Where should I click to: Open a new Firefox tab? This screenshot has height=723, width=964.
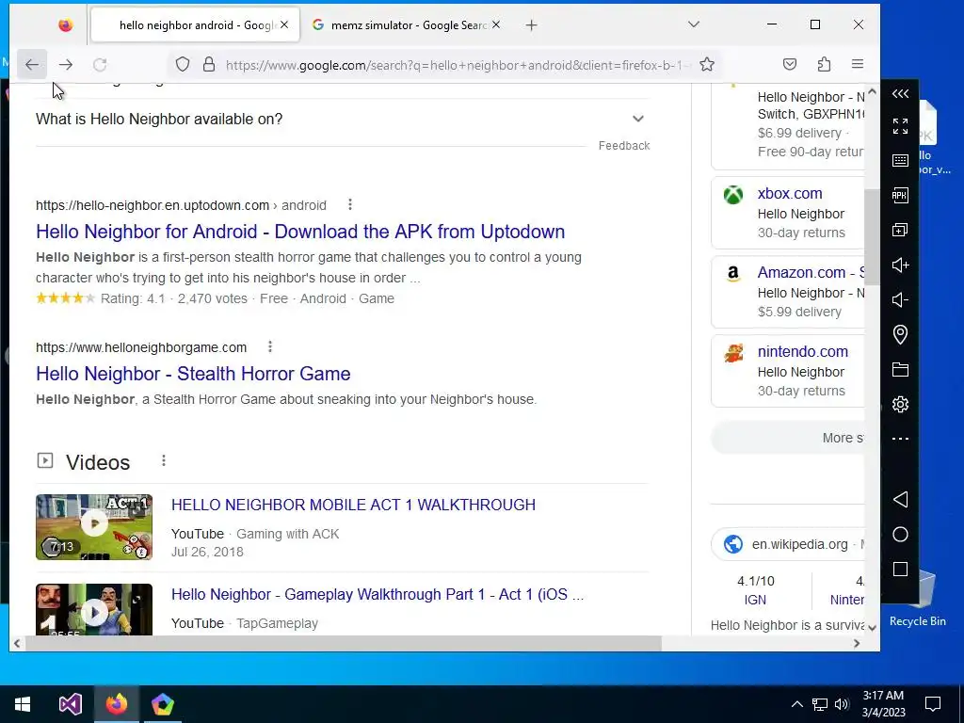[532, 25]
